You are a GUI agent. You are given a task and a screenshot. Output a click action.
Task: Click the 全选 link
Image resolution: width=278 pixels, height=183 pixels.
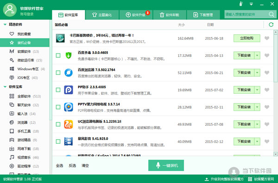[59, 166]
